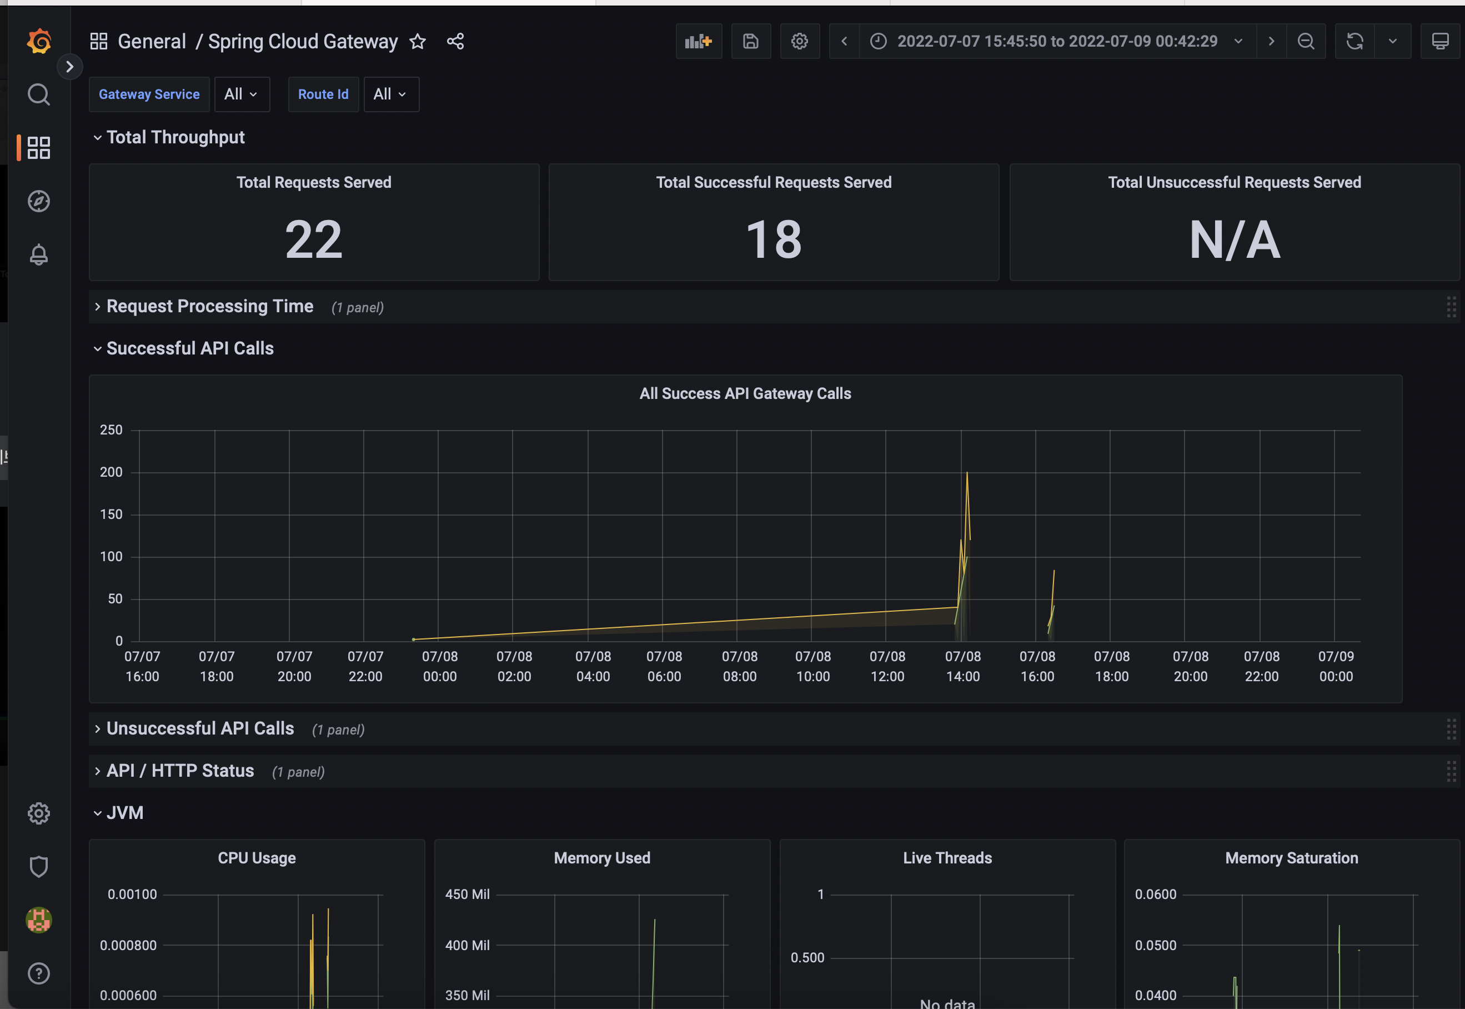The image size is (1465, 1009).
Task: Cycle view mode with monitor icon
Action: tap(1439, 42)
